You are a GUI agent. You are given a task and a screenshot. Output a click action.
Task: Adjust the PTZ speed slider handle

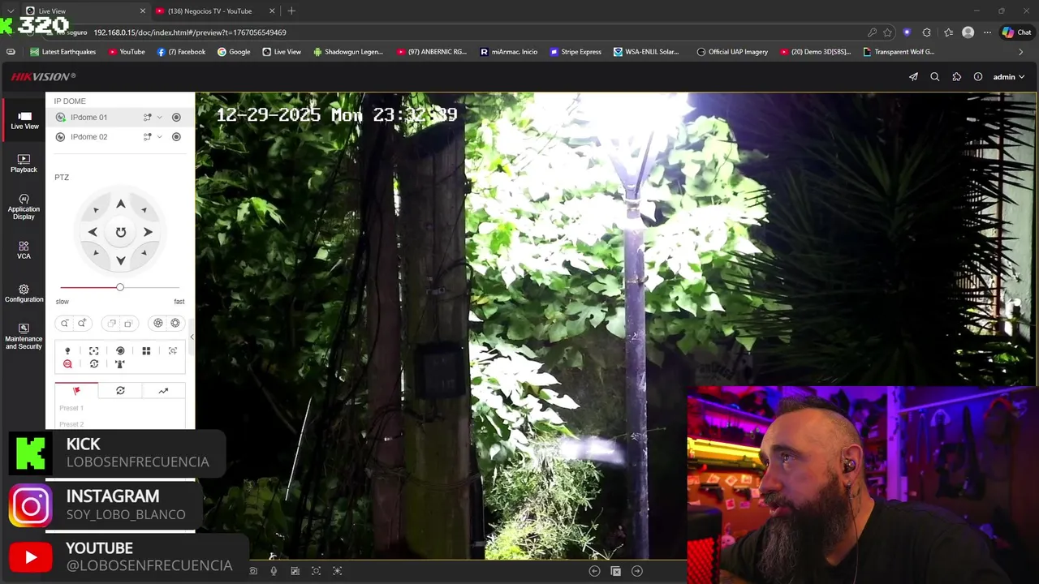tap(120, 287)
